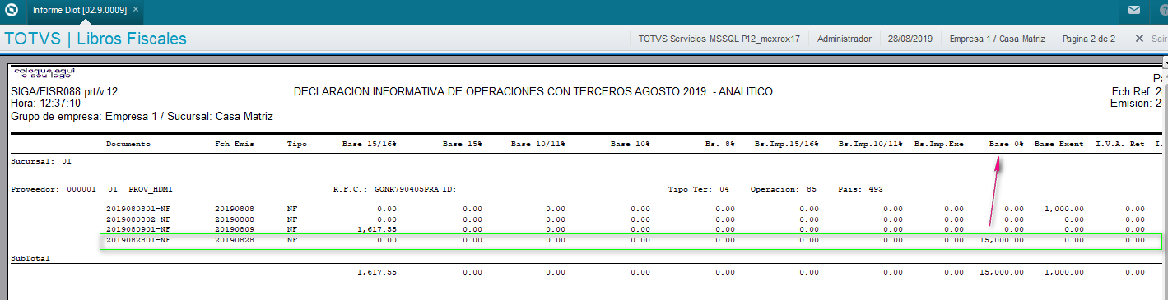Image resolution: width=1168 pixels, height=300 pixels.
Task: Click the Base 10% column header
Action: click(x=631, y=144)
